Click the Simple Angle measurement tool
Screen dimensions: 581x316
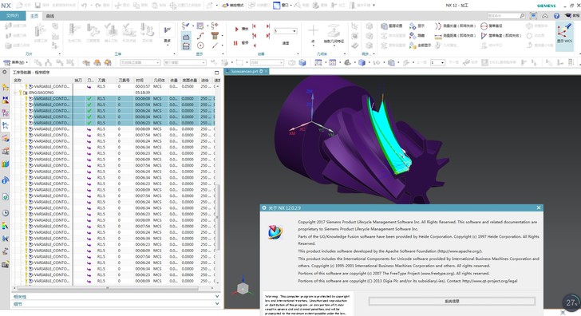[500, 36]
